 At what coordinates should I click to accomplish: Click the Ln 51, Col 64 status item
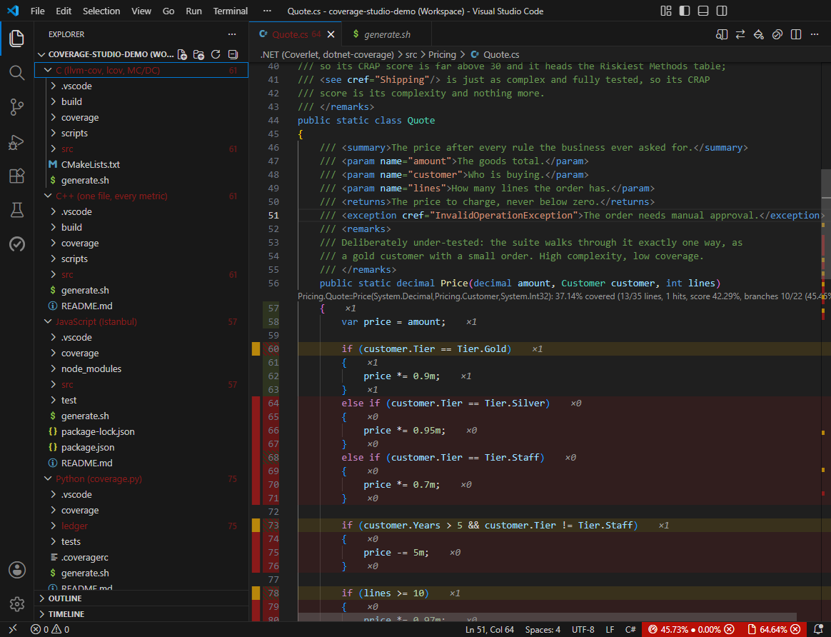[489, 630]
